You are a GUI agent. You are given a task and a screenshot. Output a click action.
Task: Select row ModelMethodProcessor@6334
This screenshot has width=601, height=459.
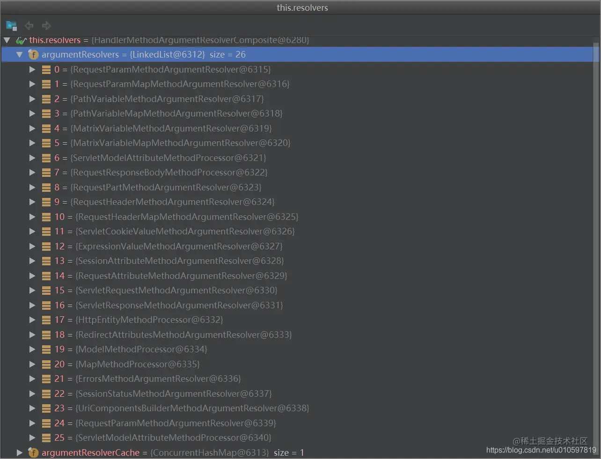297,350
